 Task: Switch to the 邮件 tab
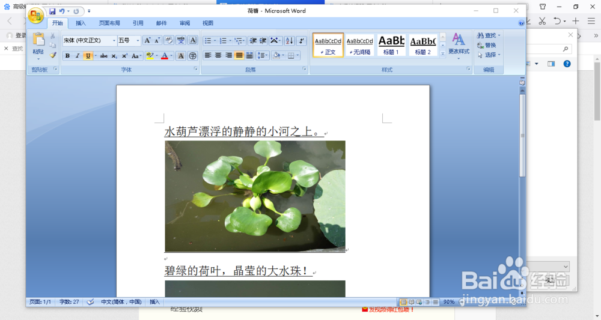[x=161, y=23]
